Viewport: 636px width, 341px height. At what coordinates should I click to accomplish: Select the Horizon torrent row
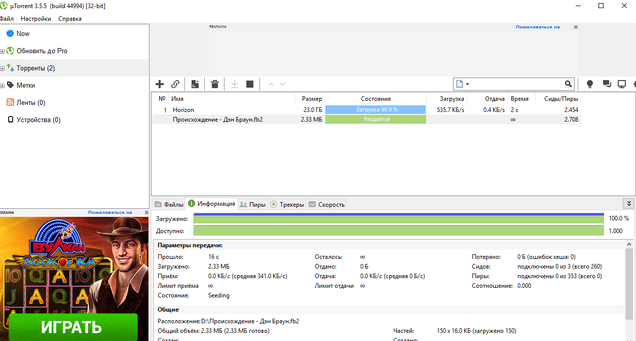click(x=366, y=109)
